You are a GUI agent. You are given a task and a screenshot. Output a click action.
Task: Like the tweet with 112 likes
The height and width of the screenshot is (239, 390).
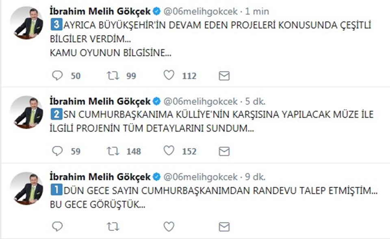[169, 75]
